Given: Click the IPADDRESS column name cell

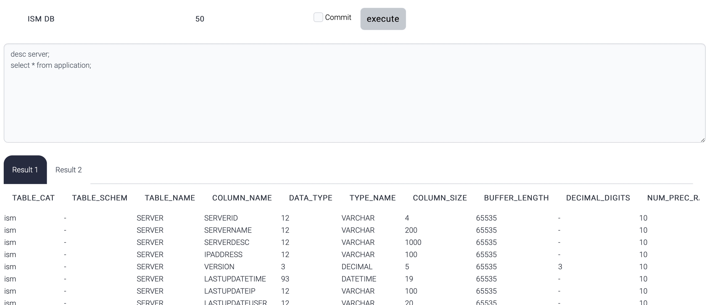Looking at the screenshot, I should (223, 254).
